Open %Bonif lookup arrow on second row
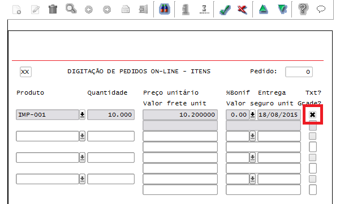 pos(252,136)
